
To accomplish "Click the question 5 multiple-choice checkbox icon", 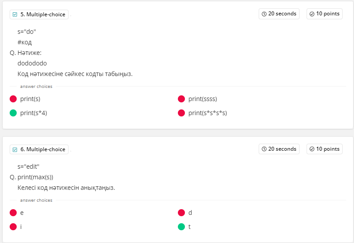I will (15, 15).
